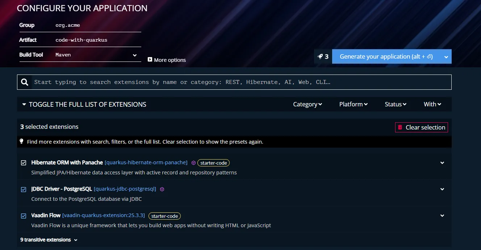Open the Platform filter menu

tap(354, 104)
